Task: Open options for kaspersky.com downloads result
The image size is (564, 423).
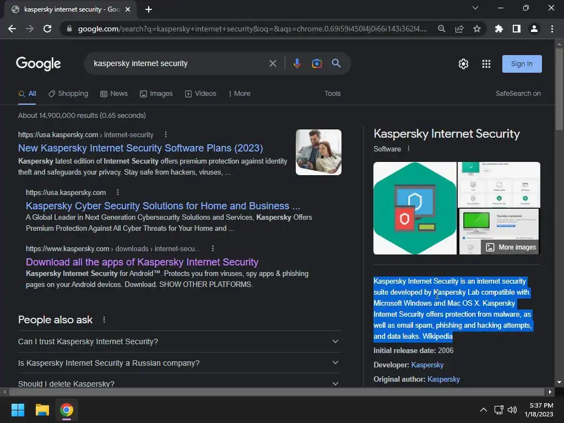Action: click(213, 248)
